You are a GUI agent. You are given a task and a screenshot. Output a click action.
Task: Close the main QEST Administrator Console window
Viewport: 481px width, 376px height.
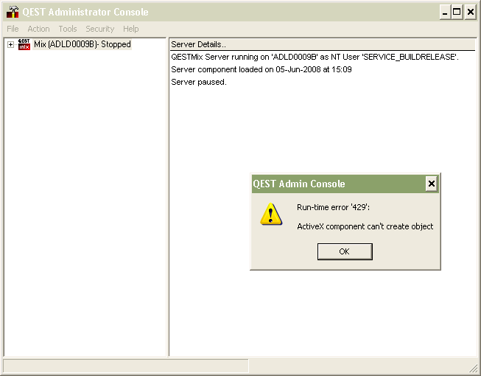tap(470, 12)
